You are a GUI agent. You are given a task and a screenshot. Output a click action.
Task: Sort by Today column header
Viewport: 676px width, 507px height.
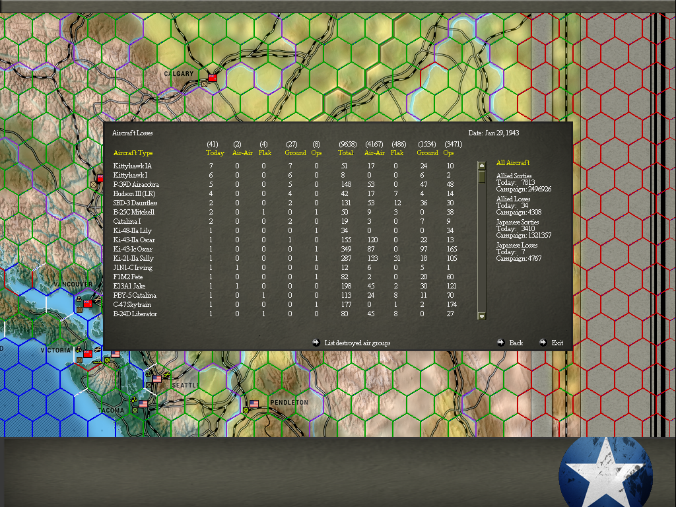pyautogui.click(x=215, y=152)
